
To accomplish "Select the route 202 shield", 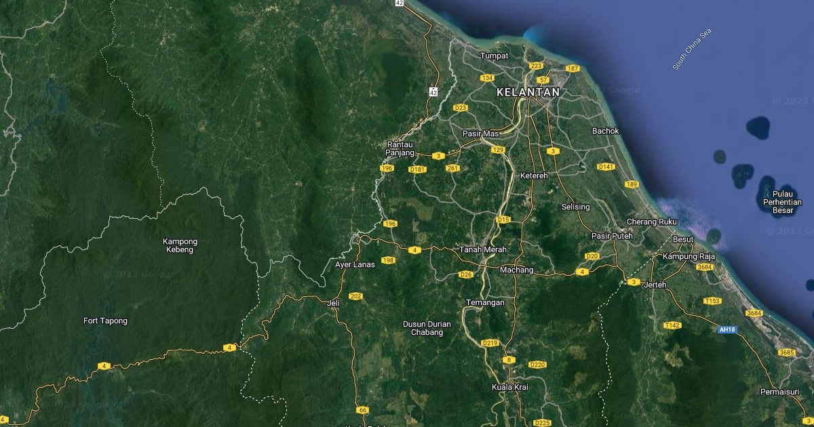I will pos(355,296).
